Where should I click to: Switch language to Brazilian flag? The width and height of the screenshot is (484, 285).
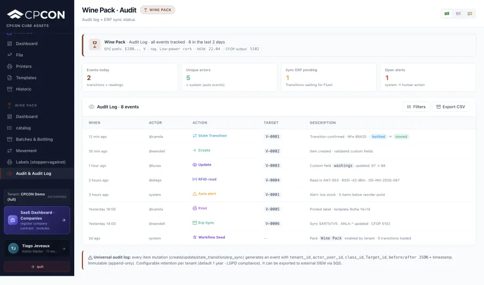[x=447, y=13]
